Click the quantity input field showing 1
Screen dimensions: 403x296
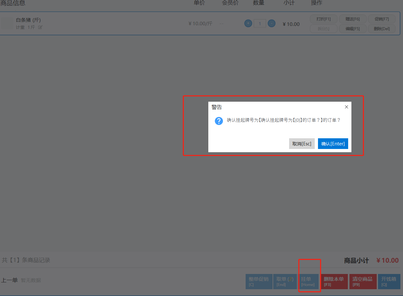click(x=260, y=23)
